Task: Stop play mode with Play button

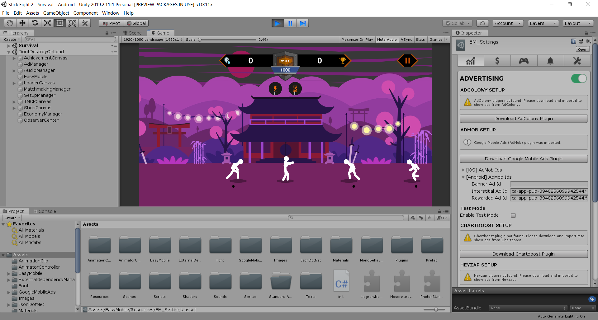Action: 278,23
